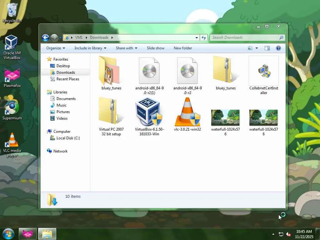This screenshot has width=320, height=240.
Task: Open the network status tray icon
Action: point(281,234)
